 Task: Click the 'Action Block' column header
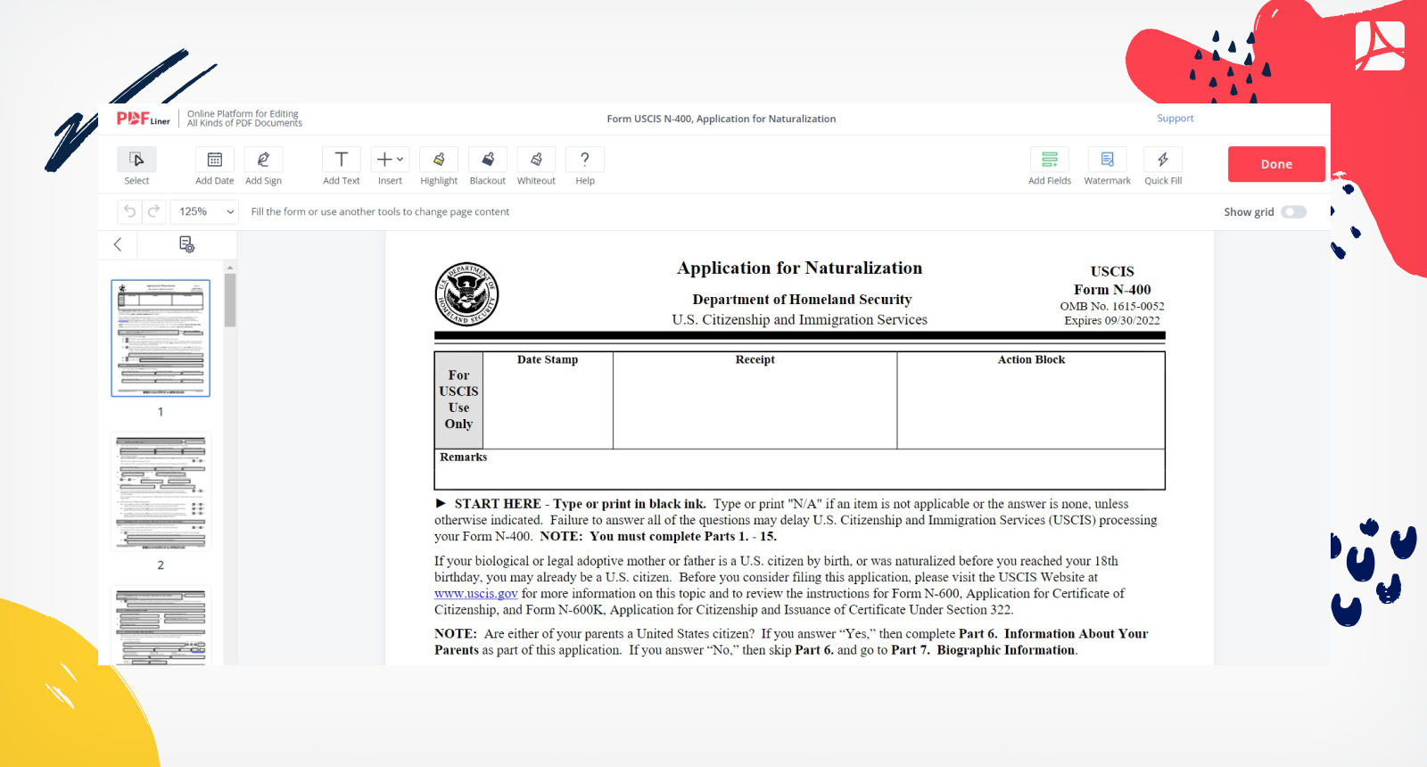click(1031, 359)
